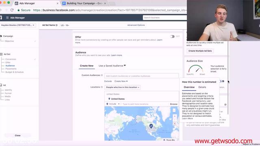Click the United States location pin icon
This screenshot has height=146, width=260.
pos(109,99)
